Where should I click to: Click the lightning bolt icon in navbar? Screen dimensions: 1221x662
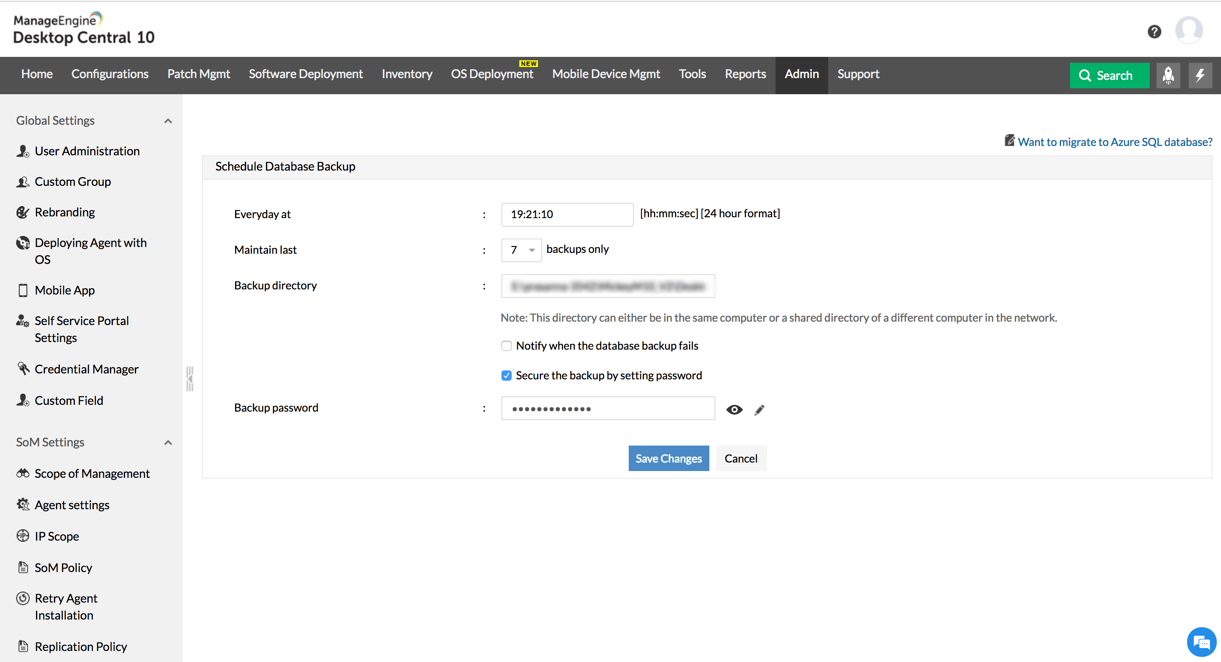(x=1200, y=75)
